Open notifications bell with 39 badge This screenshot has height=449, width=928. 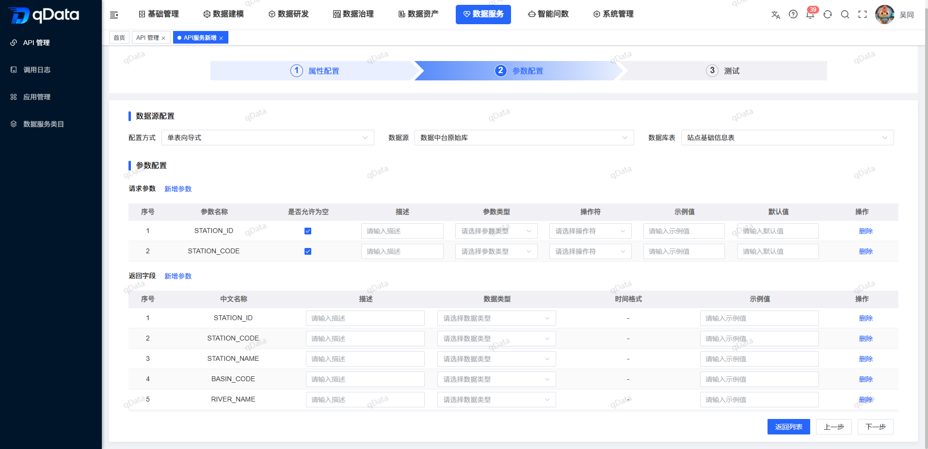(x=810, y=15)
